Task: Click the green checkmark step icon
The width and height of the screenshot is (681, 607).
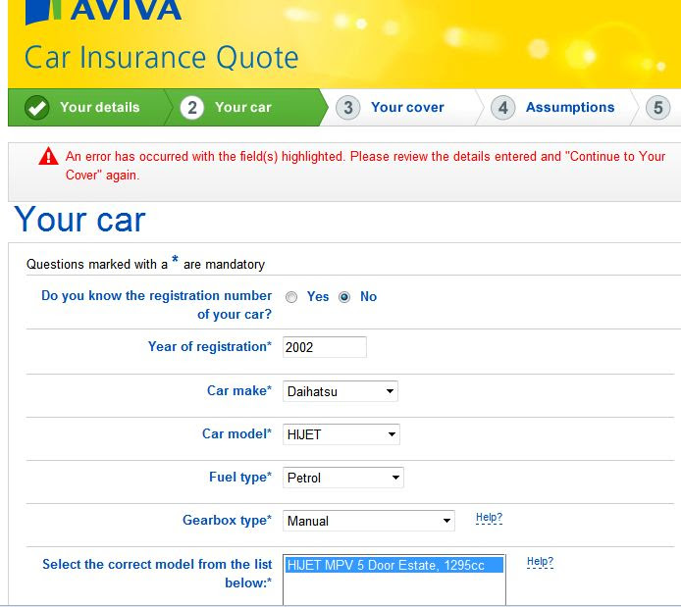Action: pos(37,108)
